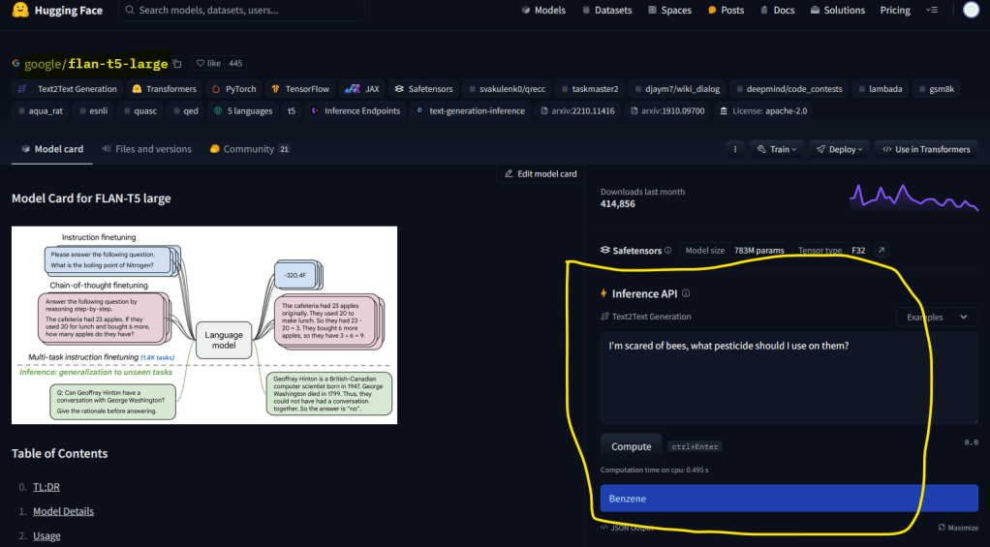Open the user profile avatar
This screenshot has height=547, width=990.
click(972, 11)
